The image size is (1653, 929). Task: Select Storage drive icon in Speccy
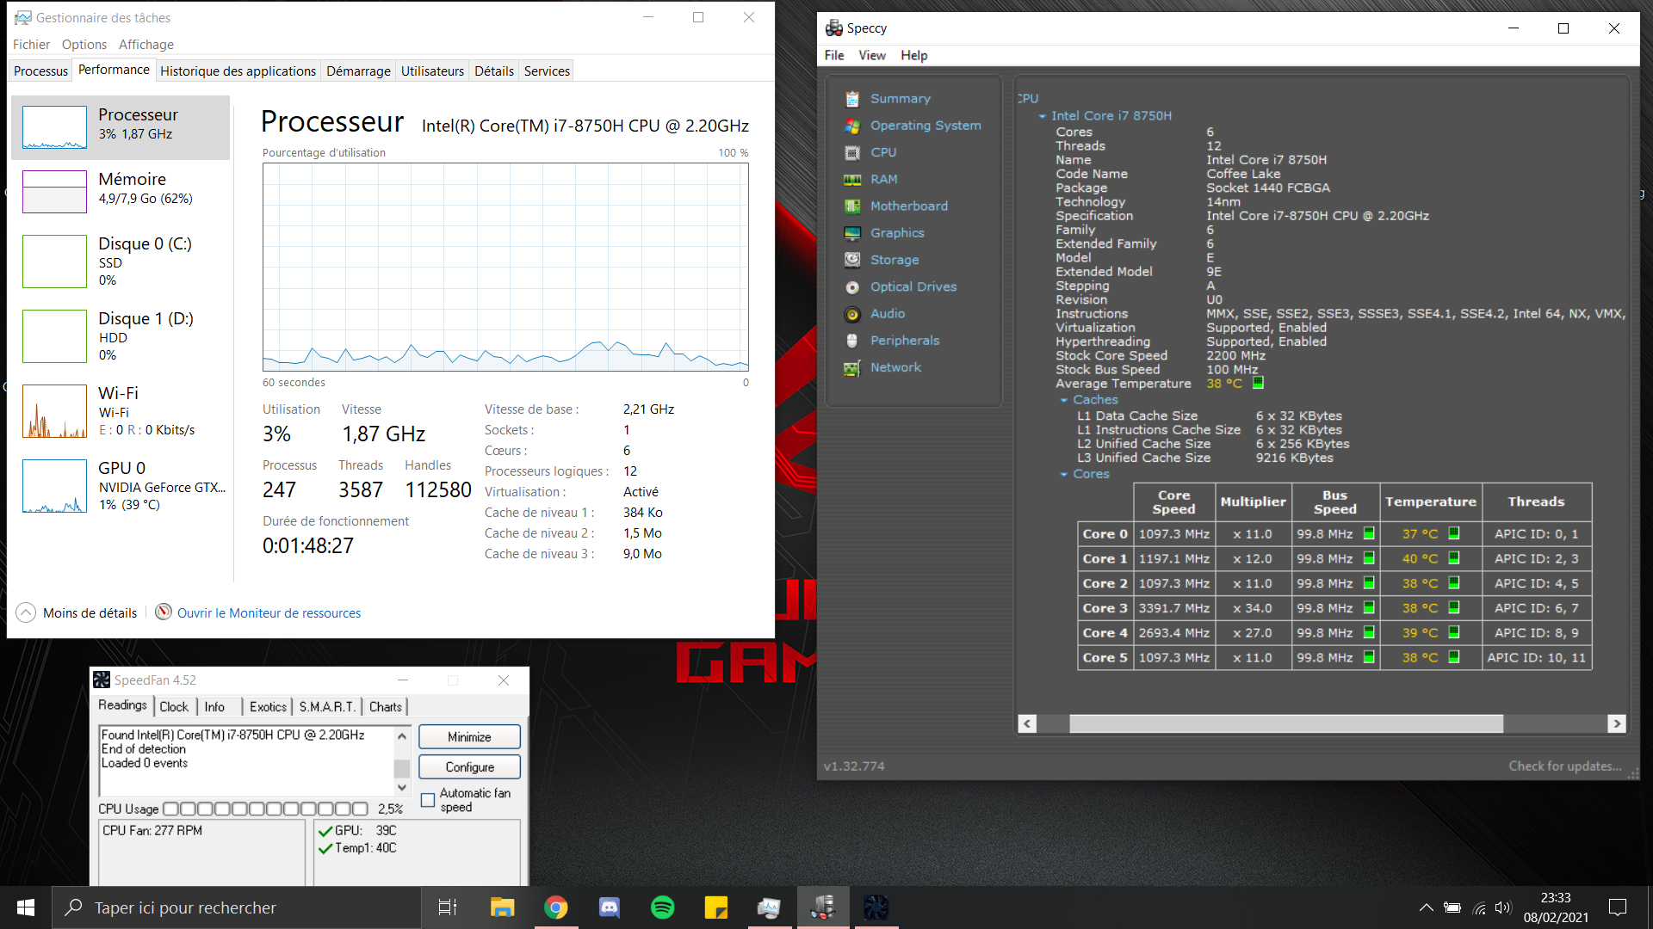click(x=852, y=260)
